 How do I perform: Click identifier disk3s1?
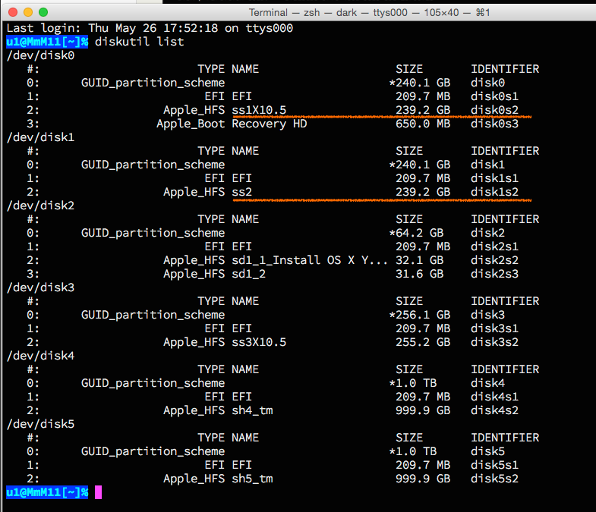(x=495, y=328)
